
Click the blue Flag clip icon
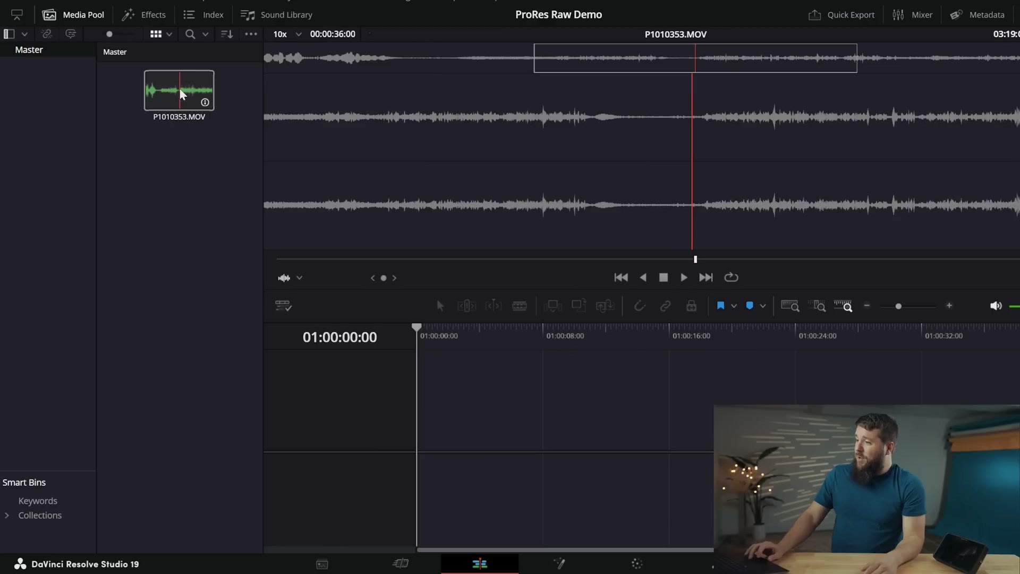coord(721,306)
